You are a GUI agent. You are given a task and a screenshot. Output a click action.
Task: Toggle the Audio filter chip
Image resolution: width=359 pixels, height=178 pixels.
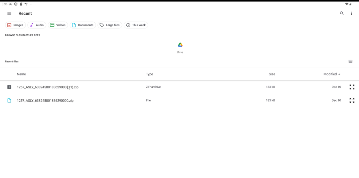(x=37, y=25)
